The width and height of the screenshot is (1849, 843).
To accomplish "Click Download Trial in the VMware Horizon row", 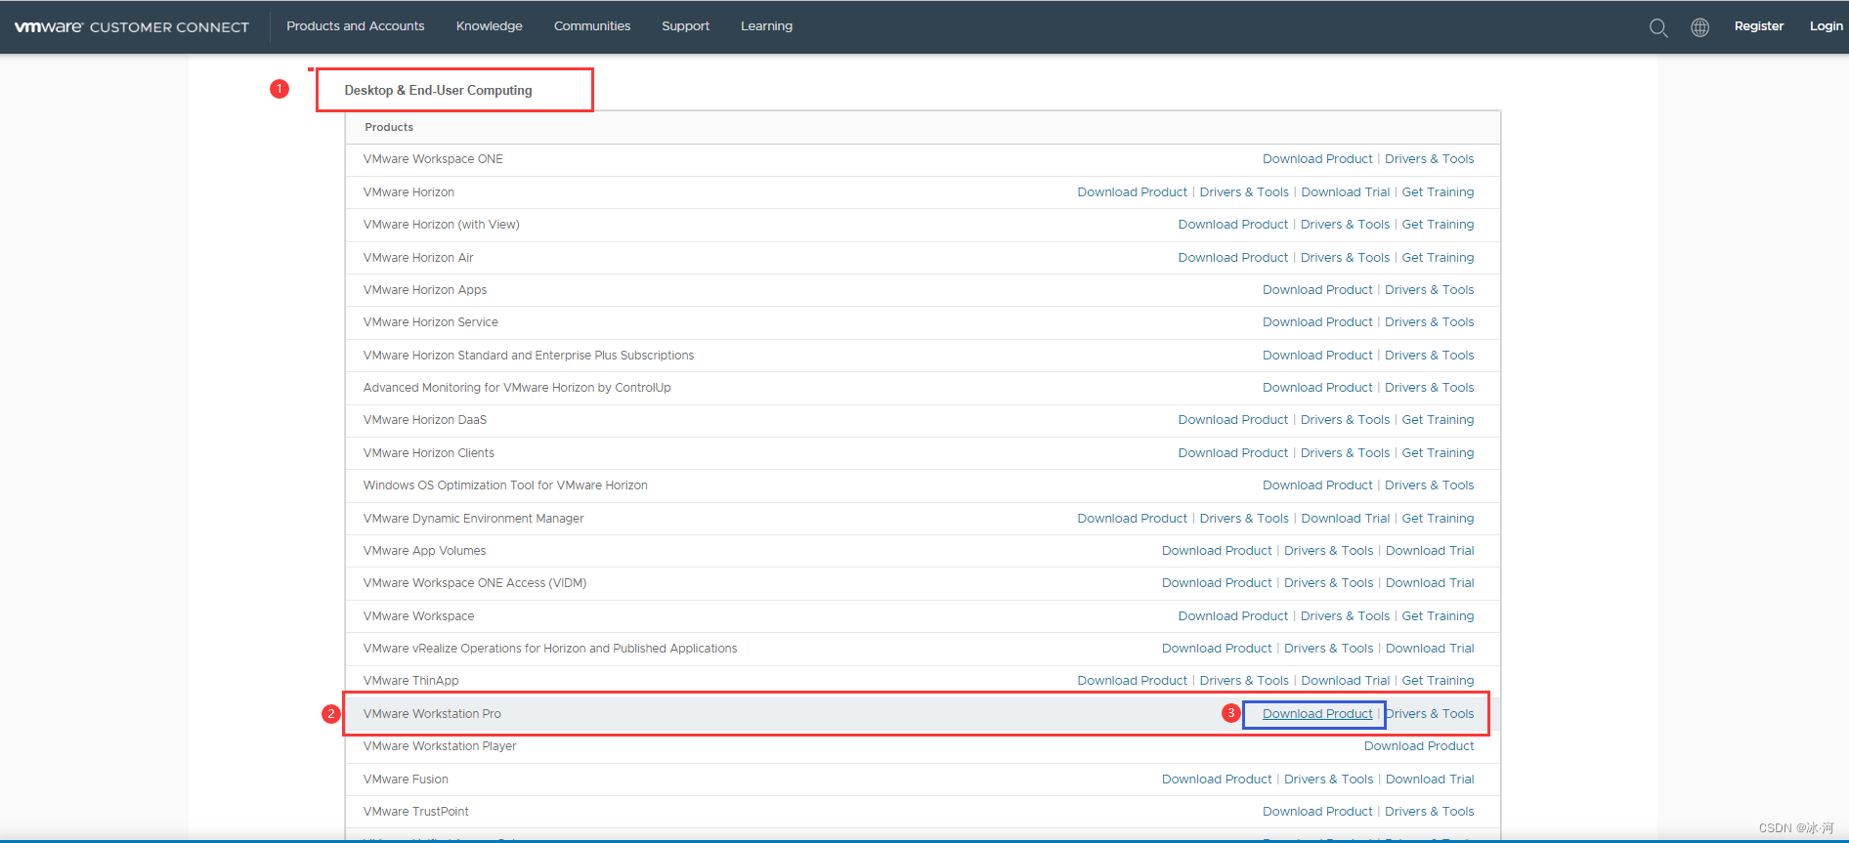I will [x=1346, y=192].
